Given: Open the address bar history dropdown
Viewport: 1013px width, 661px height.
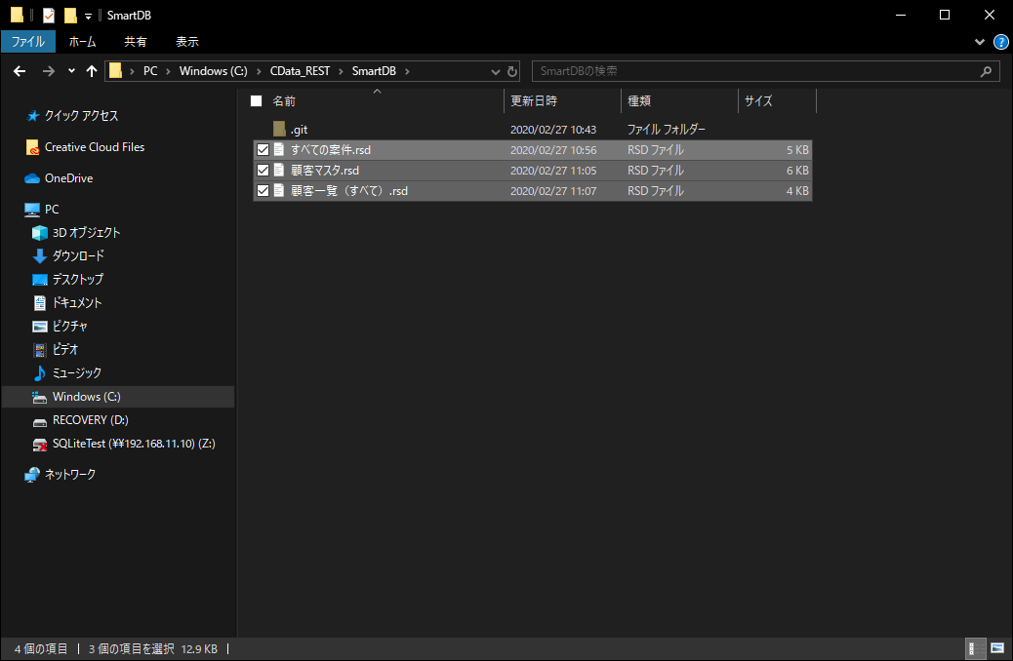Looking at the screenshot, I should pos(496,71).
